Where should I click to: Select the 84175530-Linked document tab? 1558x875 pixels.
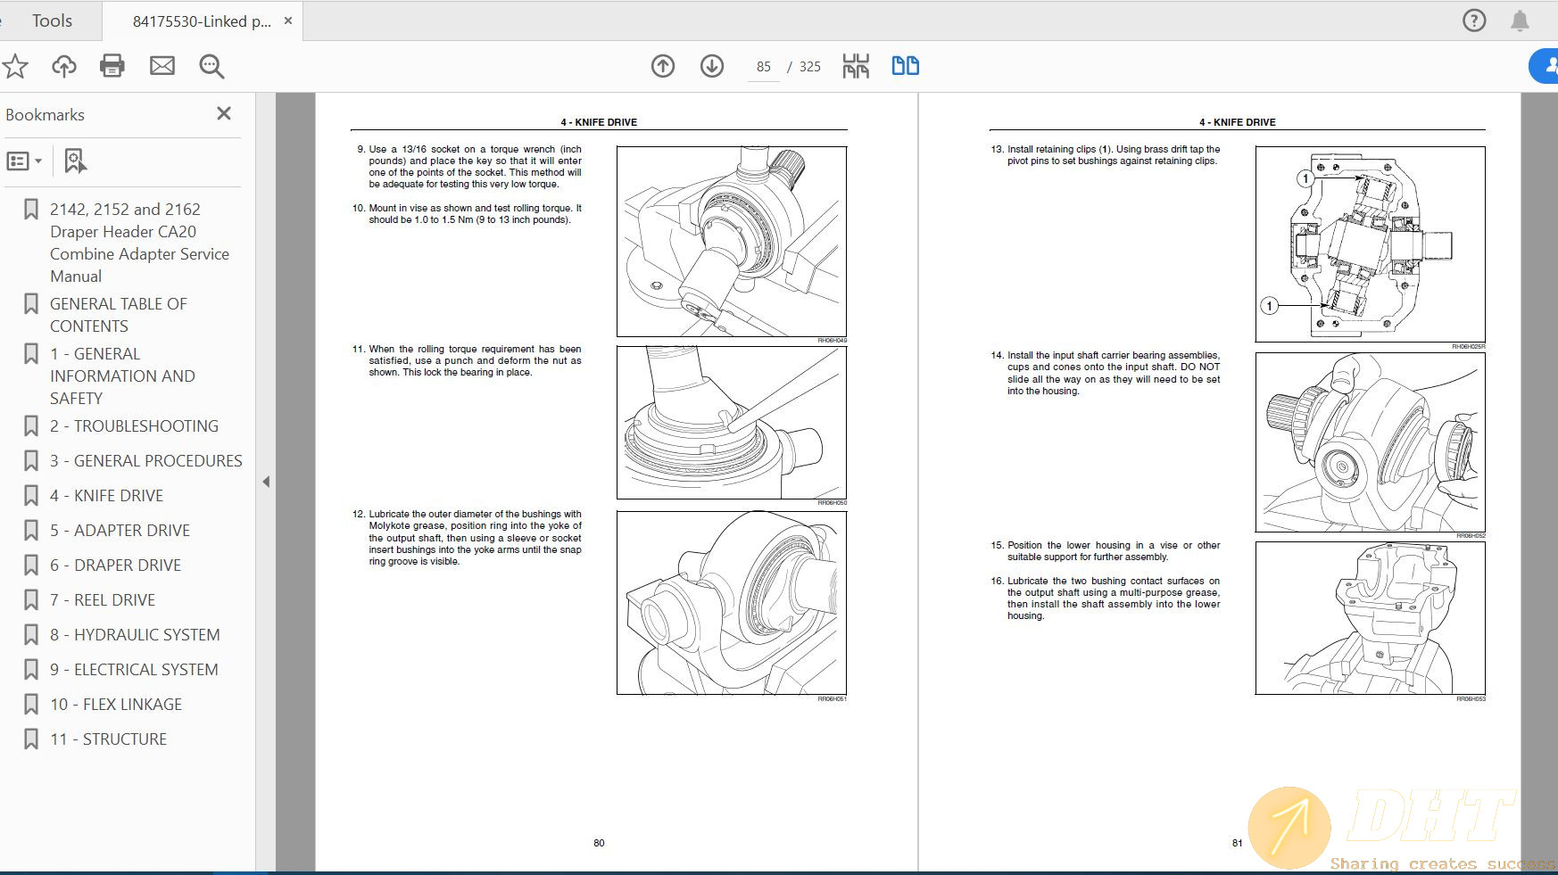202,21
